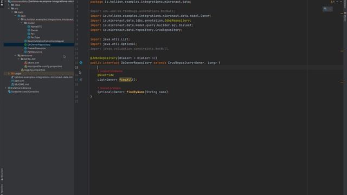Image resolution: width=347 pixels, height=195 pixels.
Task: Click the middle warning marker on the error stripe
Action: (x=342, y=51)
